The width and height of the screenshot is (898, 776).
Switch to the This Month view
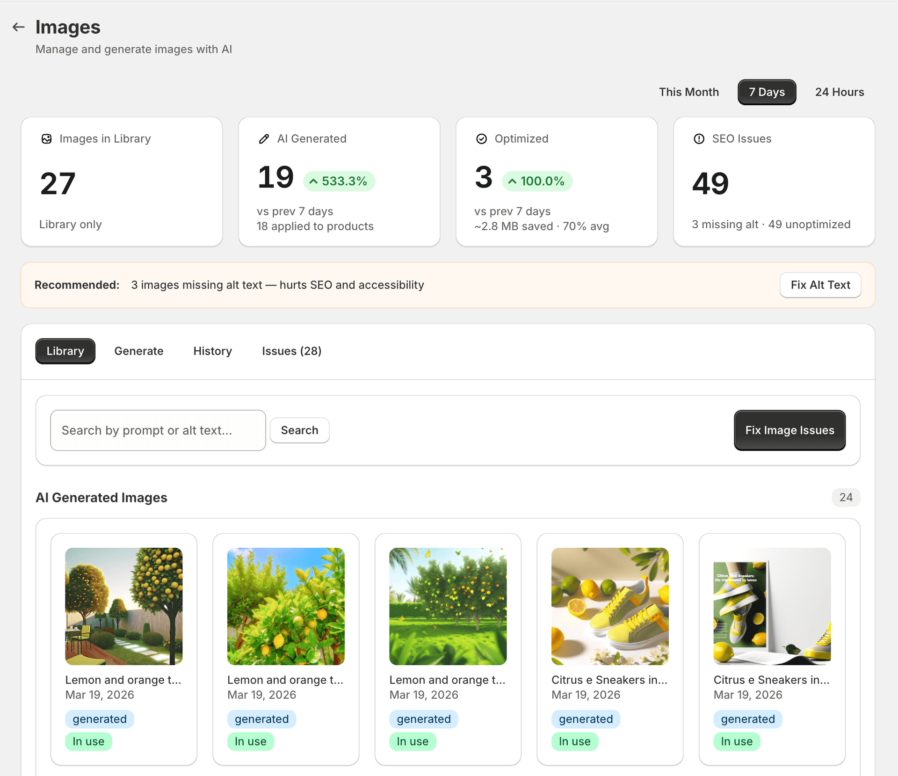[x=689, y=92]
